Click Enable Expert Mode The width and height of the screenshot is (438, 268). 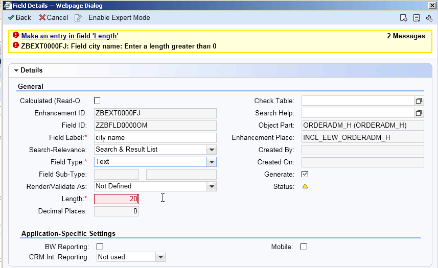tap(119, 17)
